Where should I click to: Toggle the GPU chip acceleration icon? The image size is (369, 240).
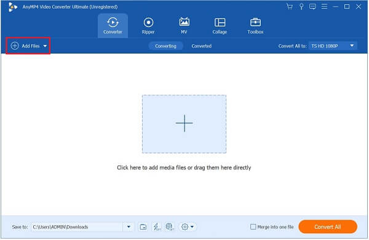[170, 227]
